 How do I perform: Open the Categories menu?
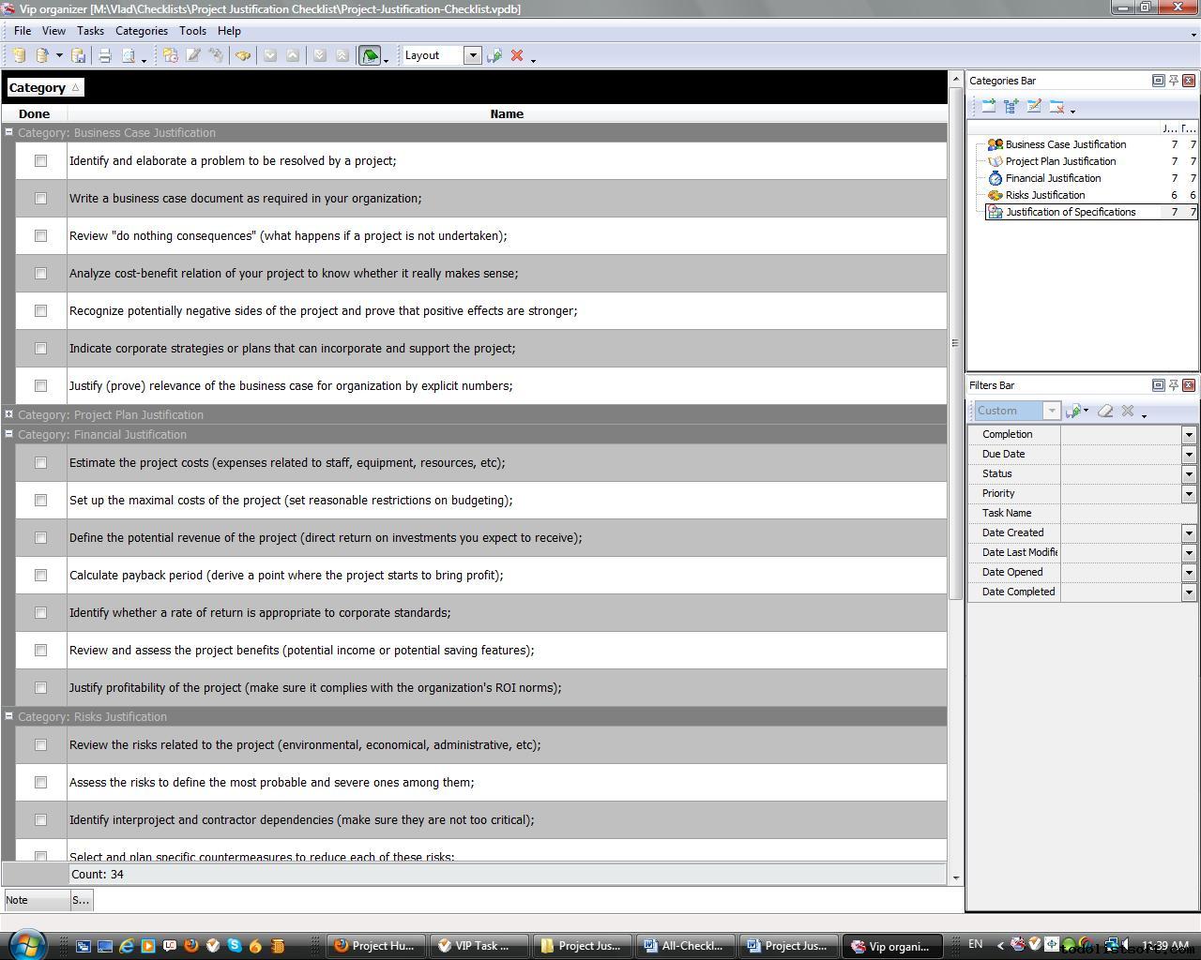pos(141,31)
